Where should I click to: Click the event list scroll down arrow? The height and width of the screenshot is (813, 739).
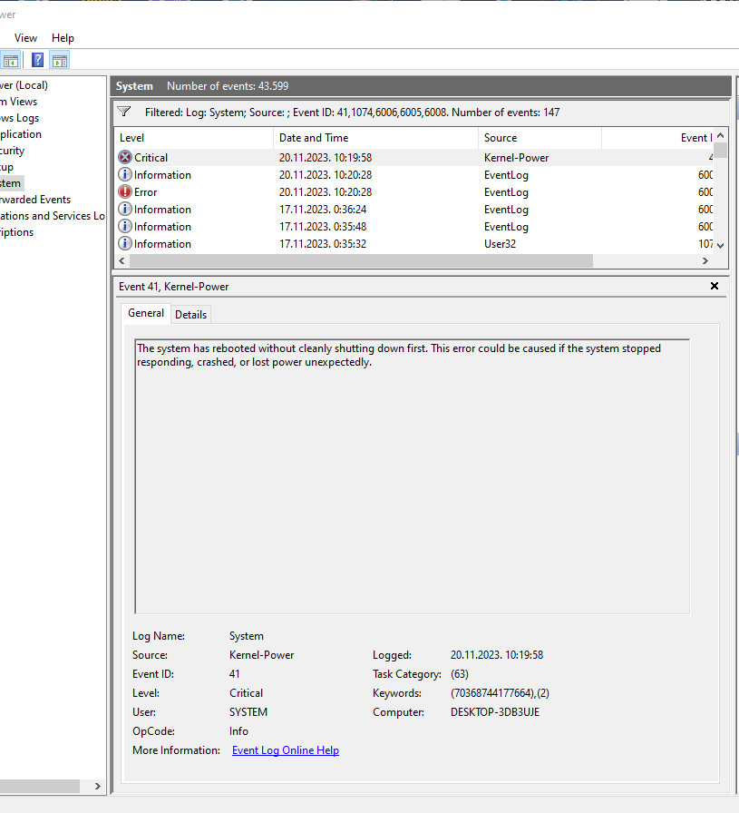click(720, 246)
